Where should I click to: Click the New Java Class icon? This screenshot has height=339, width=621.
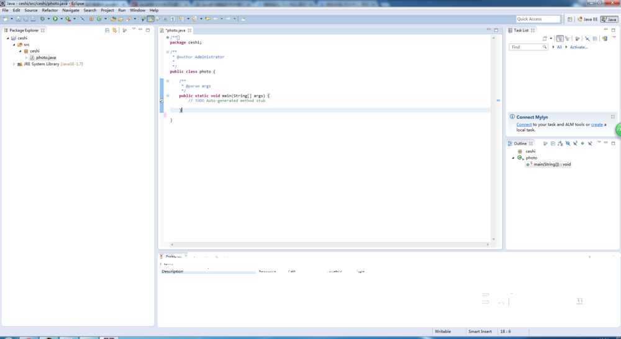pos(99,19)
